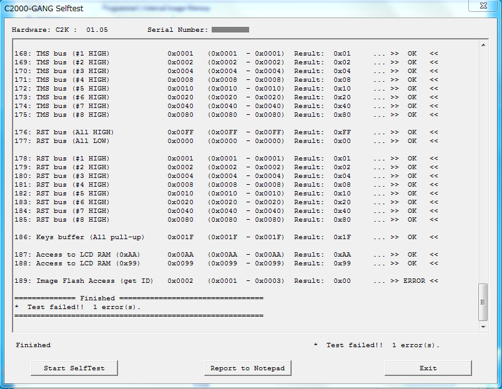Open Report to Notepad
The width and height of the screenshot is (502, 389).
click(x=247, y=368)
